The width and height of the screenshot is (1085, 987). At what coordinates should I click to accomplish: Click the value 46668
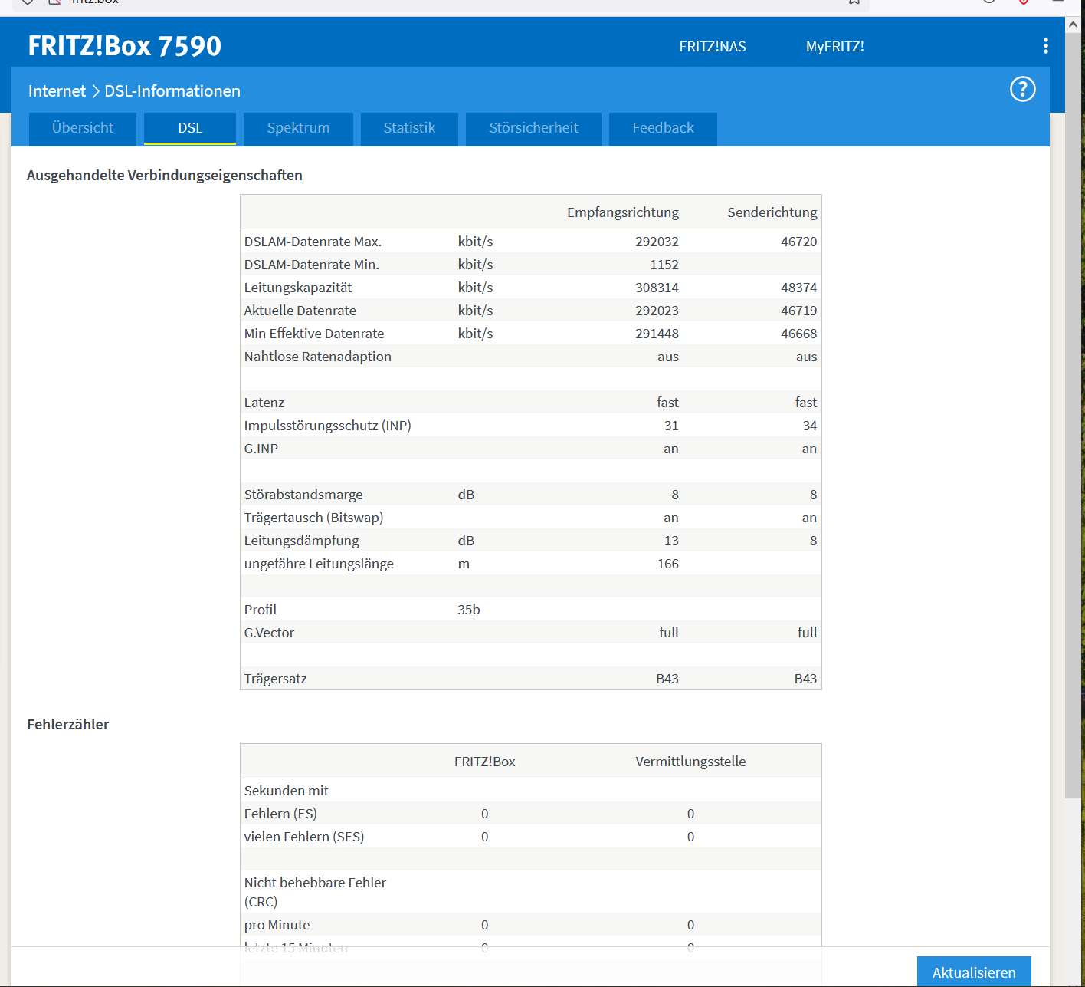799,334
